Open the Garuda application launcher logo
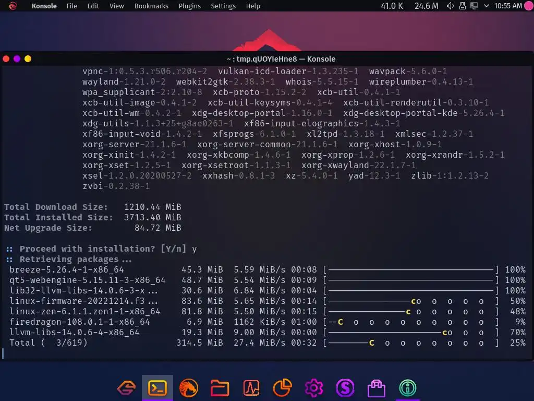The height and width of the screenshot is (401, 534). [13, 6]
